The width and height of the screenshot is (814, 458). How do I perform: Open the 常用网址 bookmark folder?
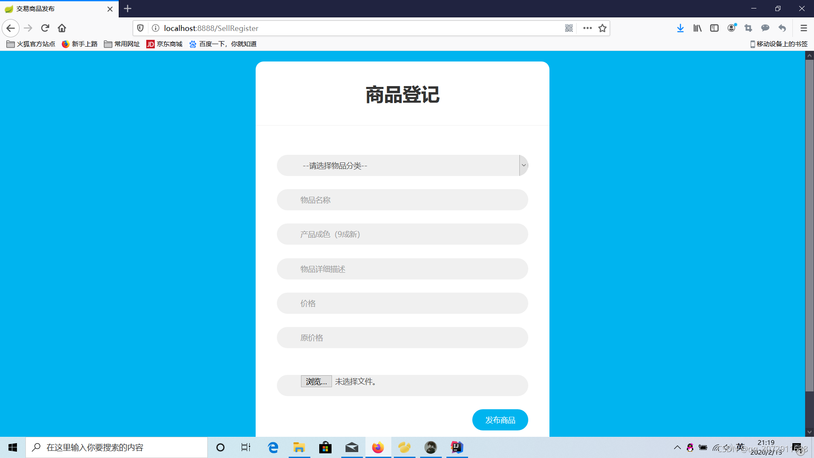tap(122, 44)
